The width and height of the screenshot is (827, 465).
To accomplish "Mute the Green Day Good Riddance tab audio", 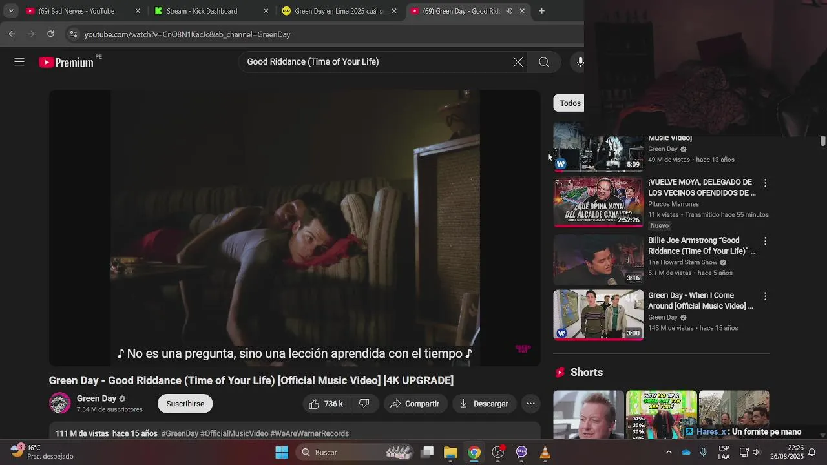I will [509, 11].
